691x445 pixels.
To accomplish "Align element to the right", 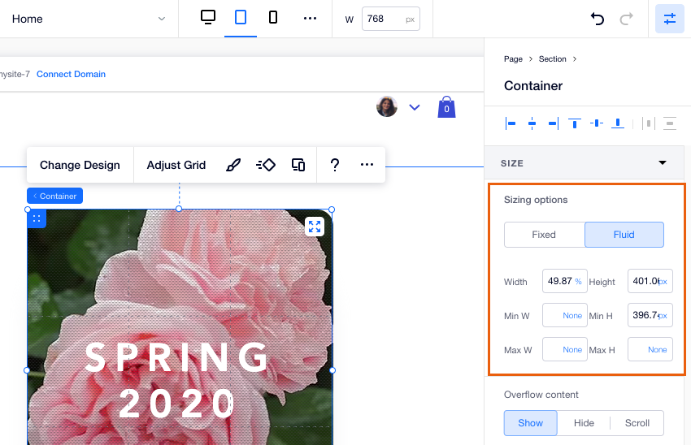I will tap(554, 123).
